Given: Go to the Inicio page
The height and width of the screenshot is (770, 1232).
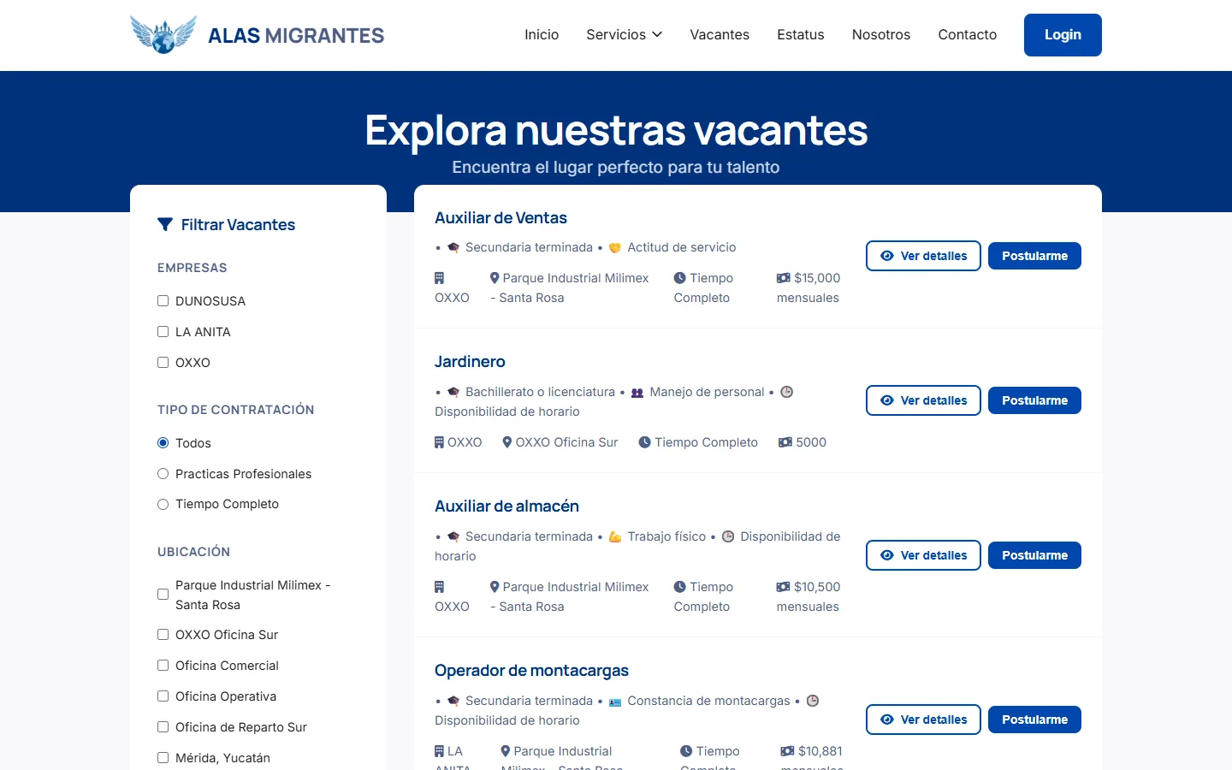Looking at the screenshot, I should coord(542,35).
